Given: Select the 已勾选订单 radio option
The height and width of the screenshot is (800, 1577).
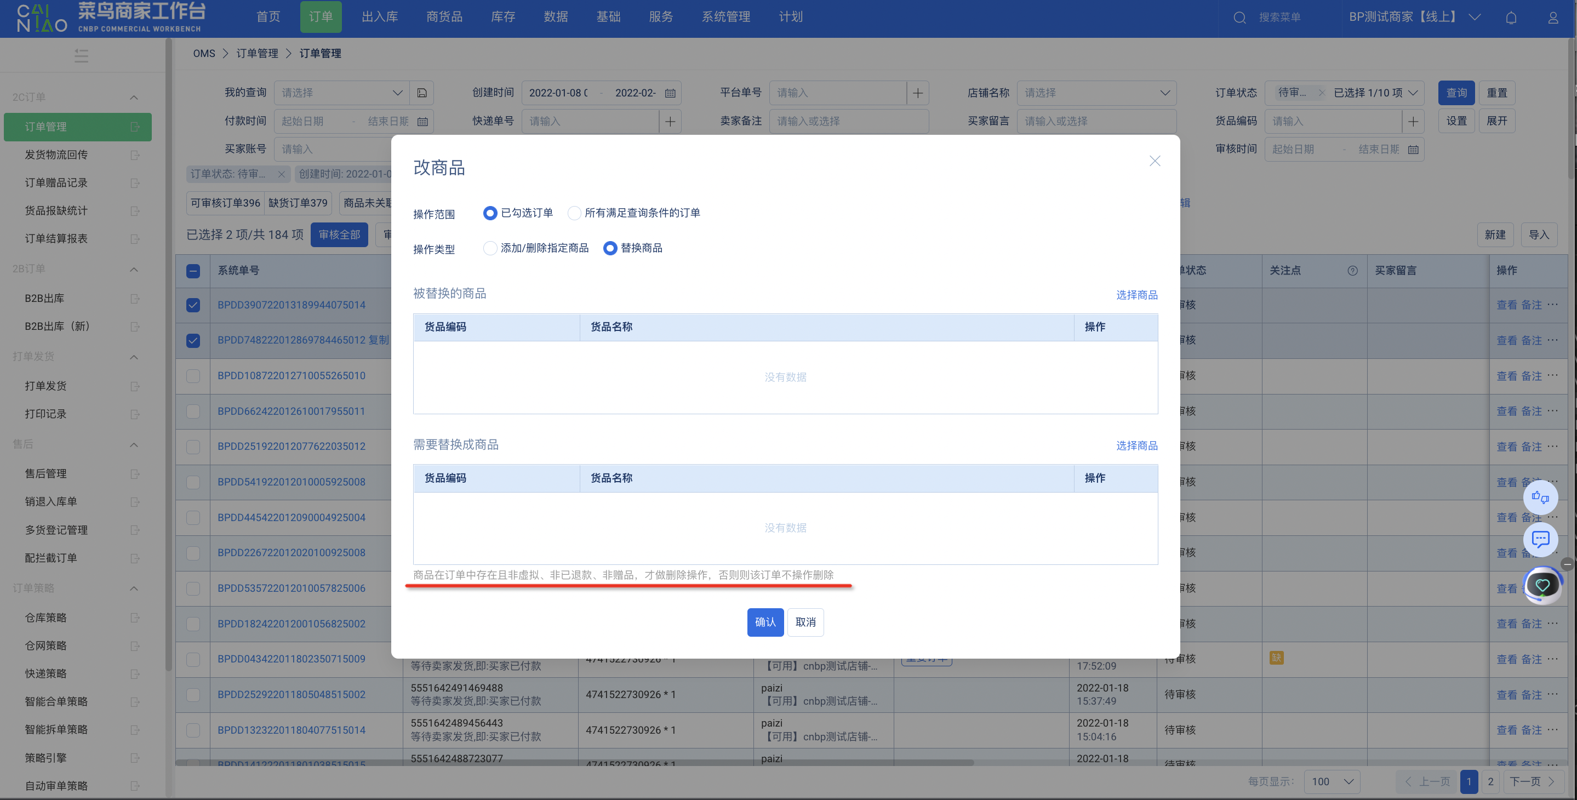Looking at the screenshot, I should 490,213.
